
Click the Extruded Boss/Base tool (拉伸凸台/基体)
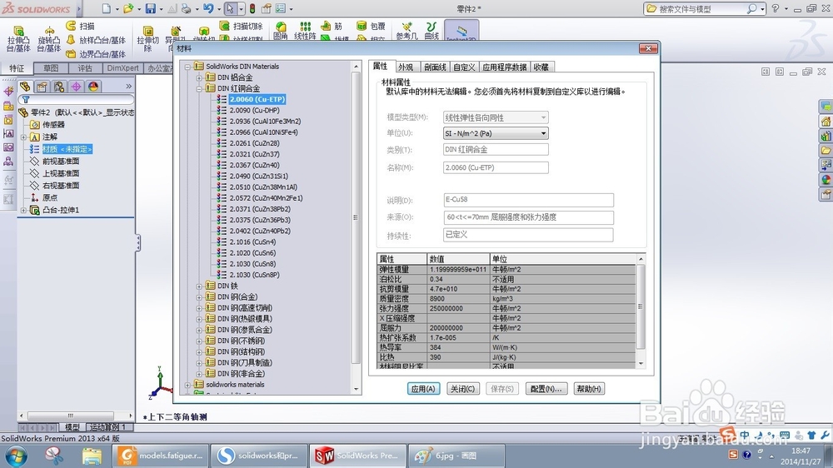pos(18,39)
